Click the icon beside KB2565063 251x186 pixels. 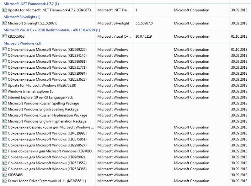coord(5,36)
